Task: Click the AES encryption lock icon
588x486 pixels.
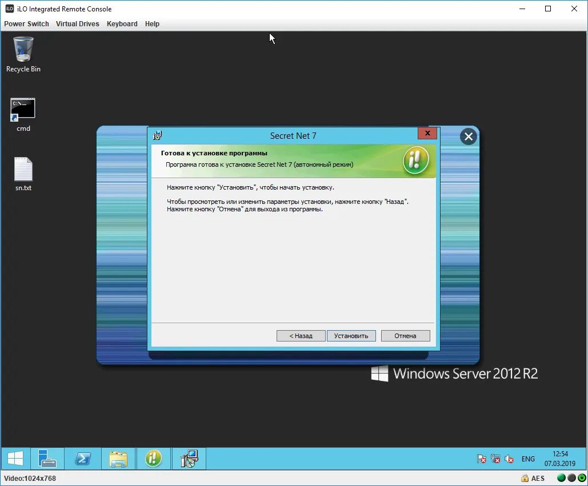Action: 525,478
